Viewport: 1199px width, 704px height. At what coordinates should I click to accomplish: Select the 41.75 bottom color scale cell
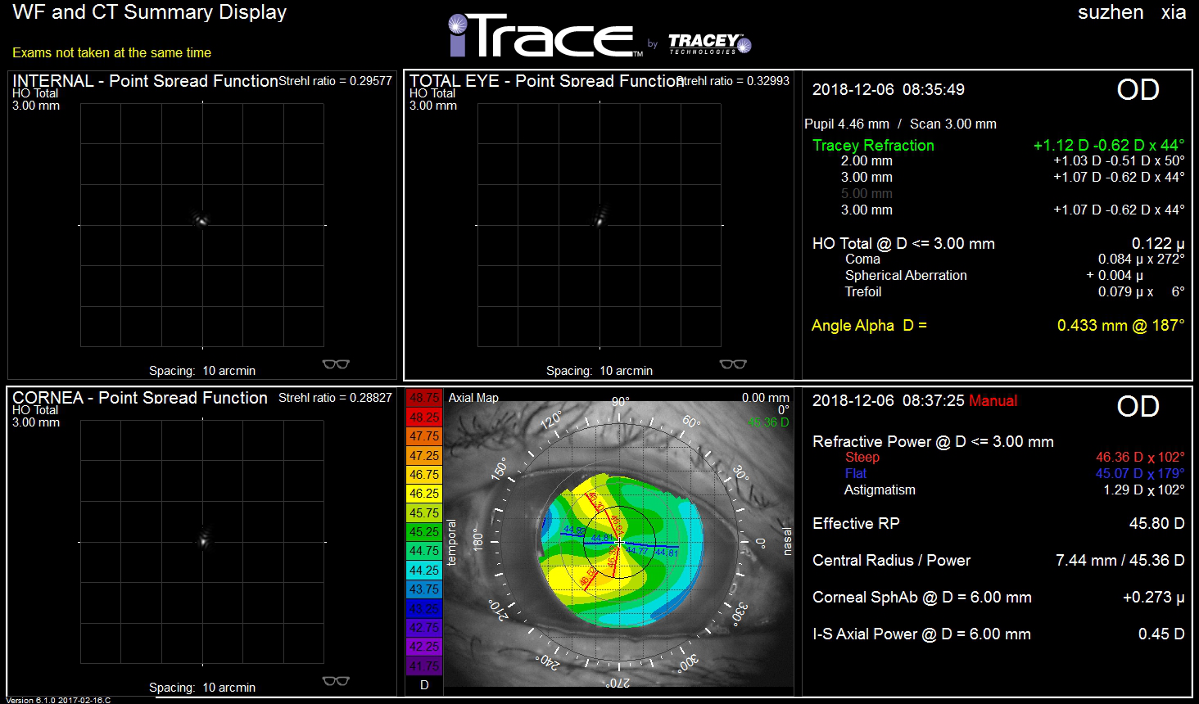point(424,666)
